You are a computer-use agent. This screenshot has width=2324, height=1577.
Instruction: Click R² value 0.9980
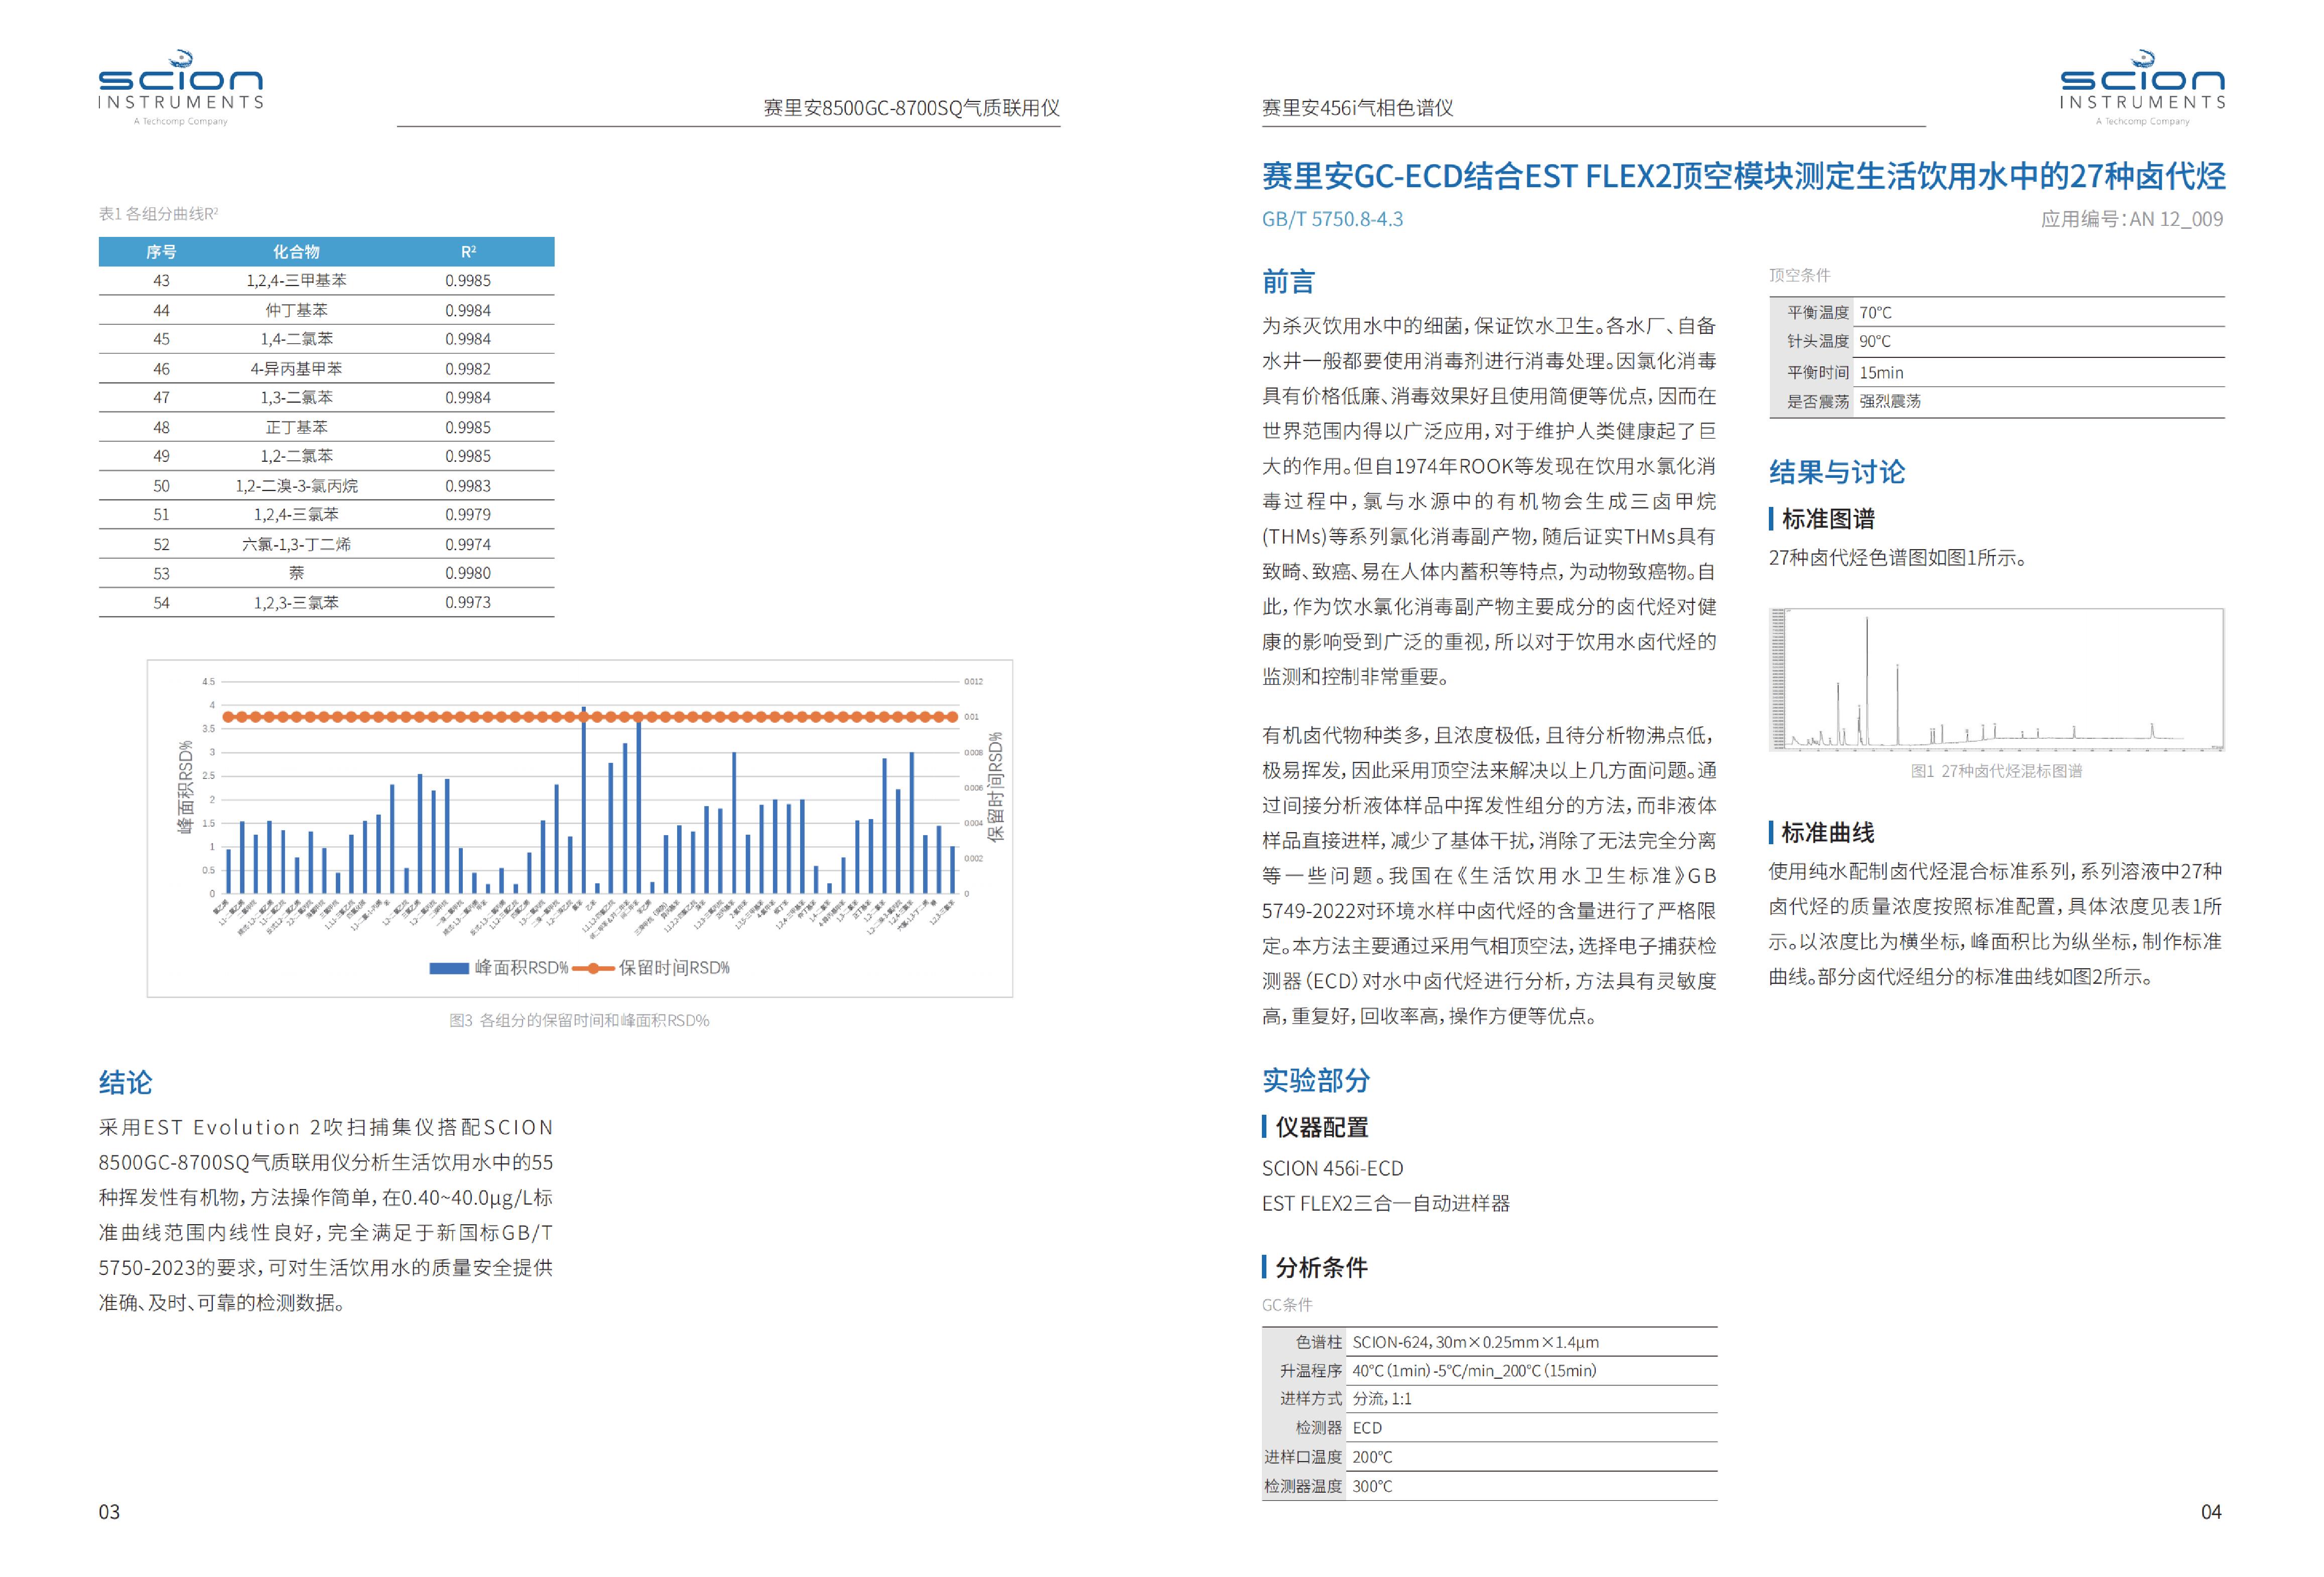tap(468, 574)
